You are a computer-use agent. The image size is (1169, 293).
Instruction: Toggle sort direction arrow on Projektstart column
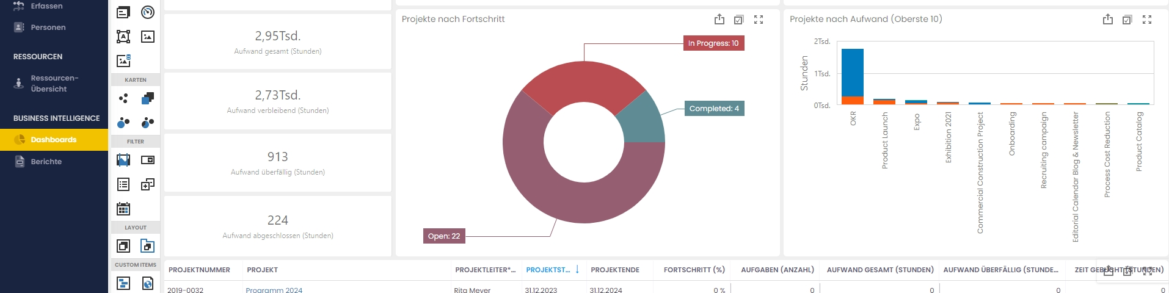click(x=577, y=269)
